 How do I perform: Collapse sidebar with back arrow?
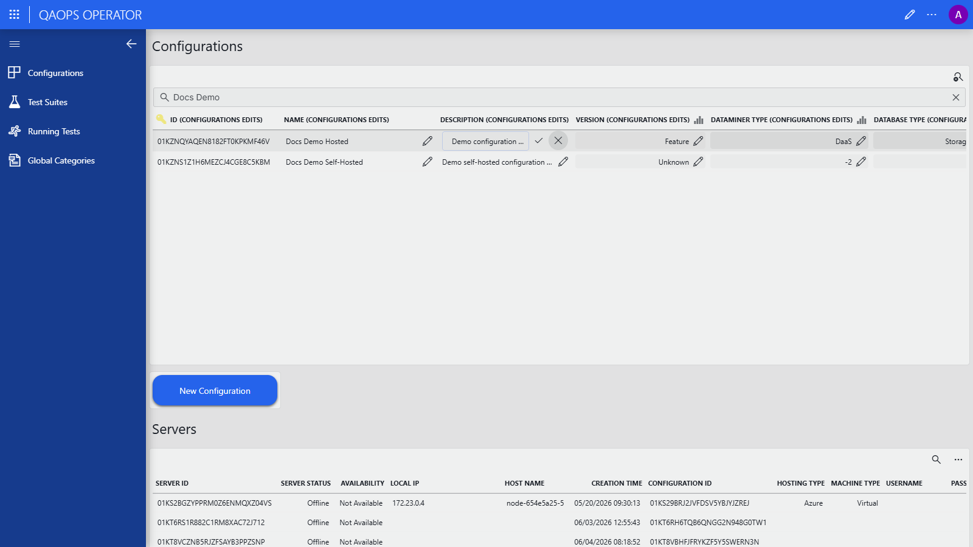click(131, 44)
